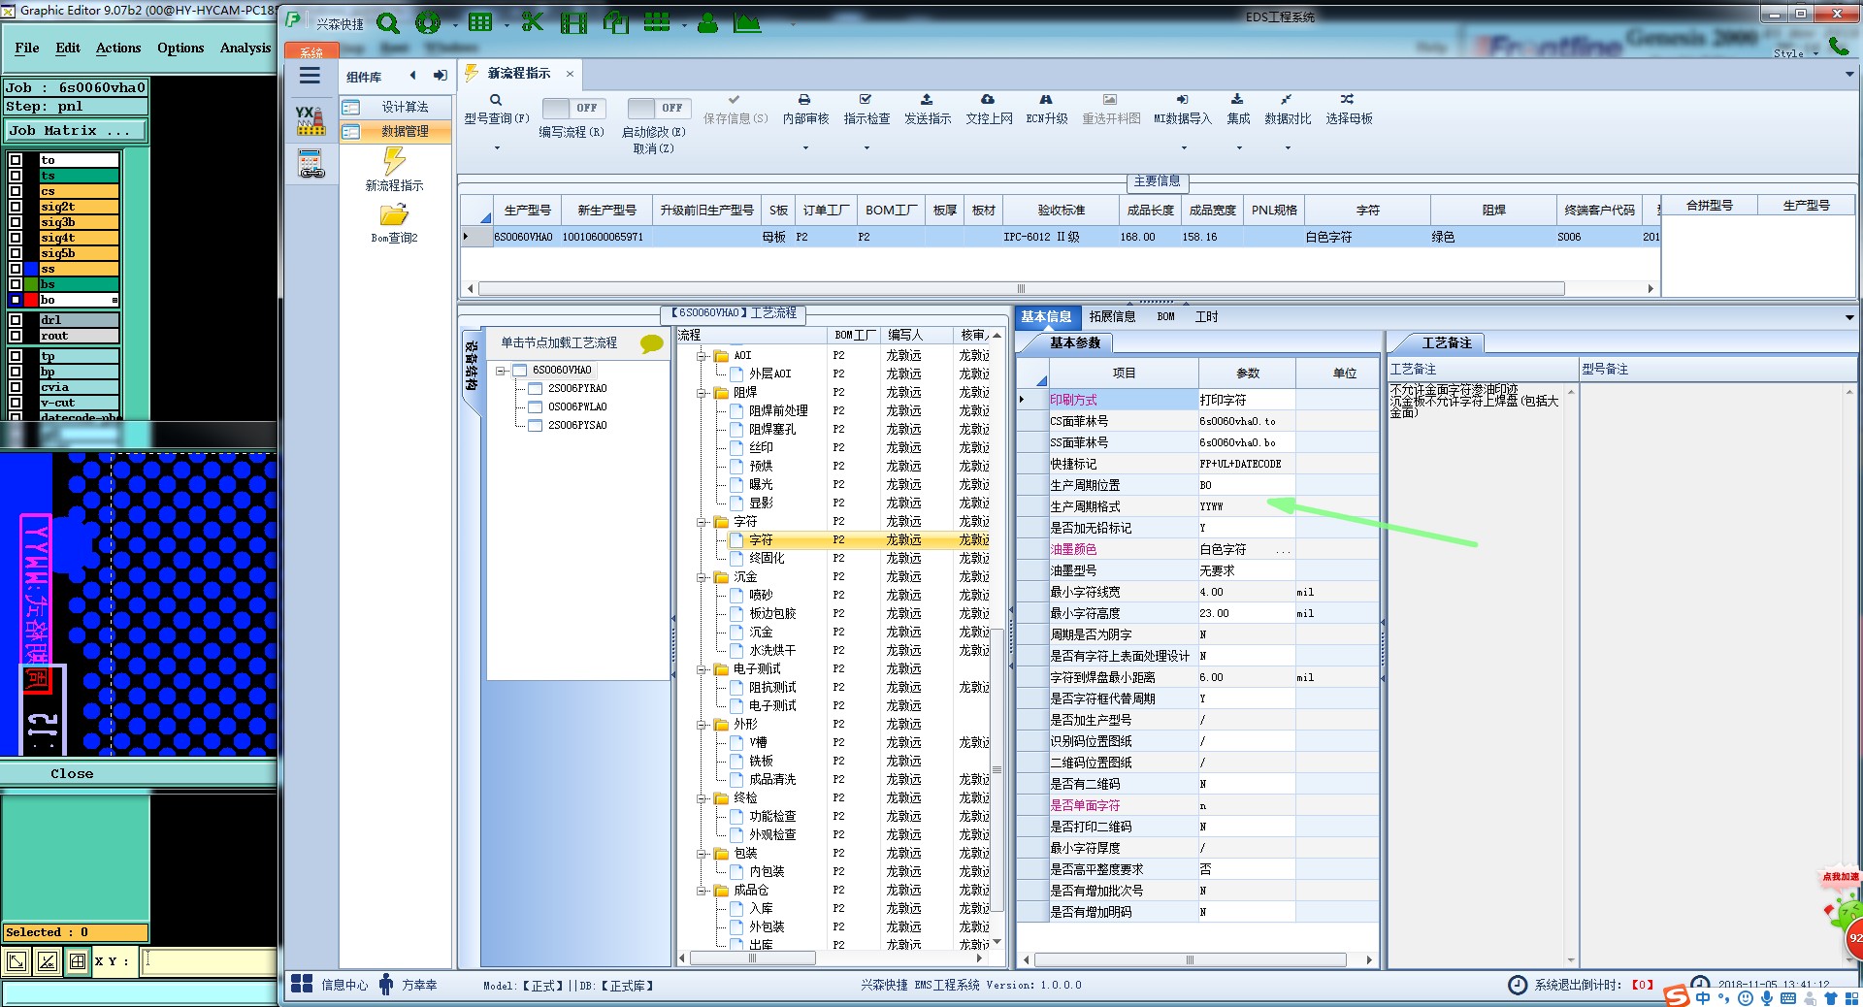Click the green magnifier search icon in top toolbar
The image size is (1863, 1007).
tap(387, 22)
